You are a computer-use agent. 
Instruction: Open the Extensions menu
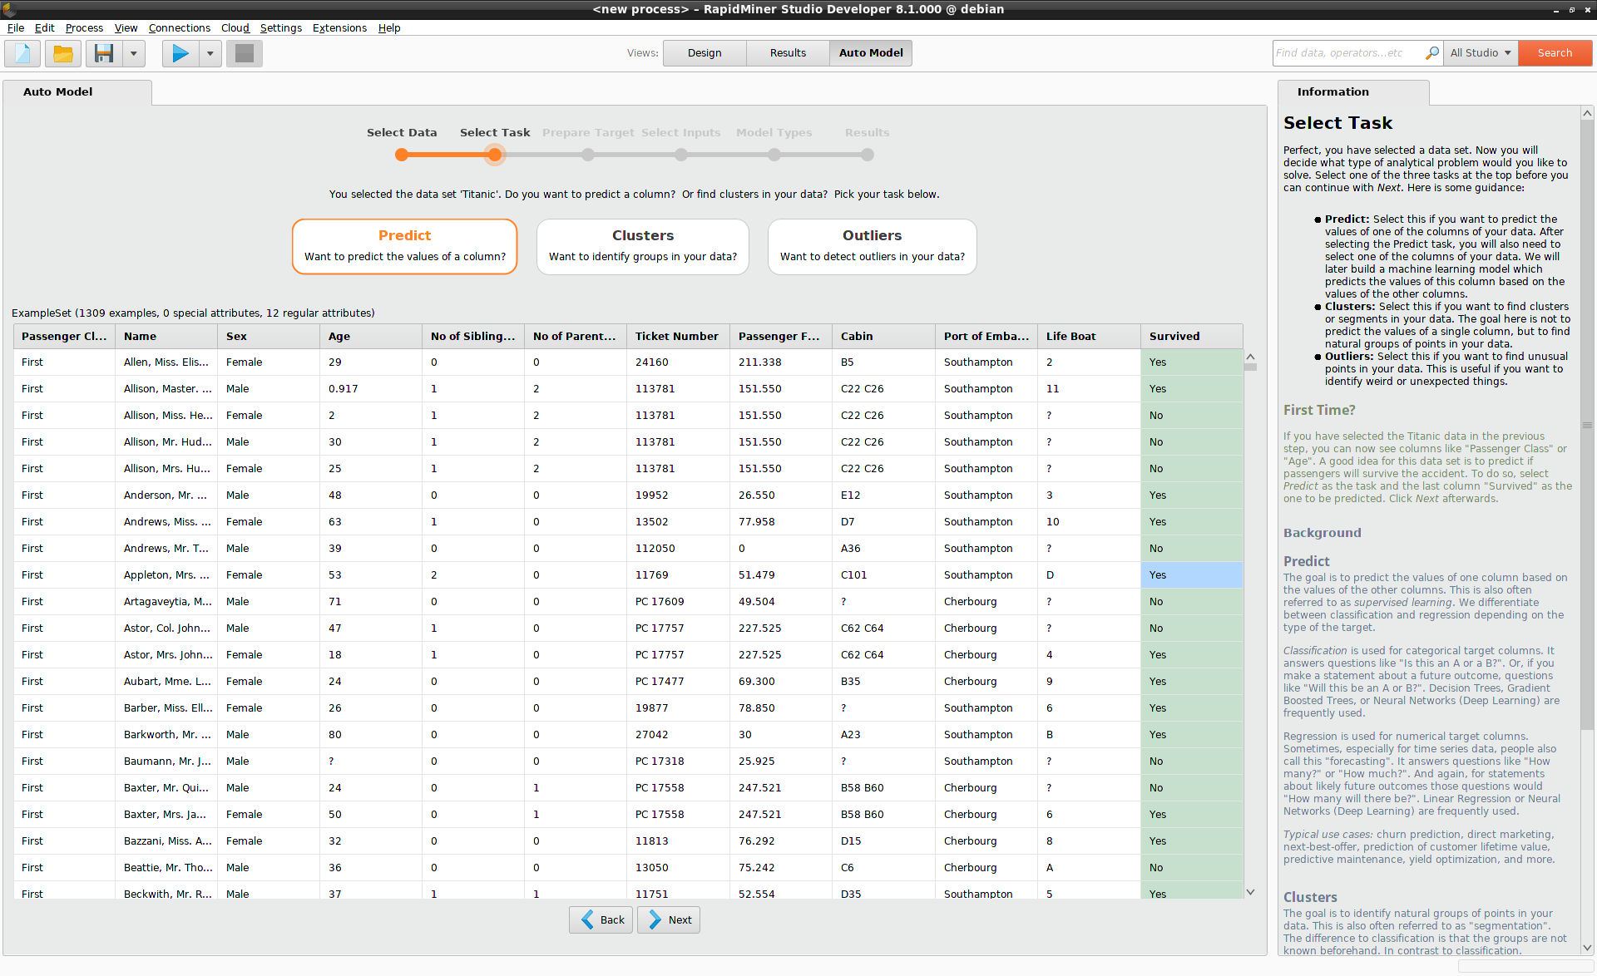point(339,27)
